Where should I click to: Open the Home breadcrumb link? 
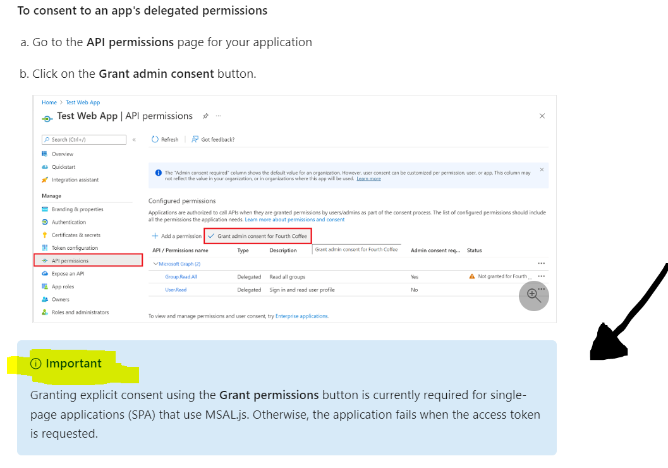coord(49,102)
